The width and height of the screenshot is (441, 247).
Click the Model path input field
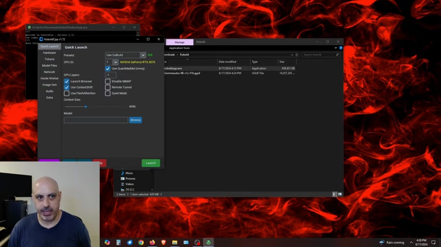pyautogui.click(x=96, y=120)
